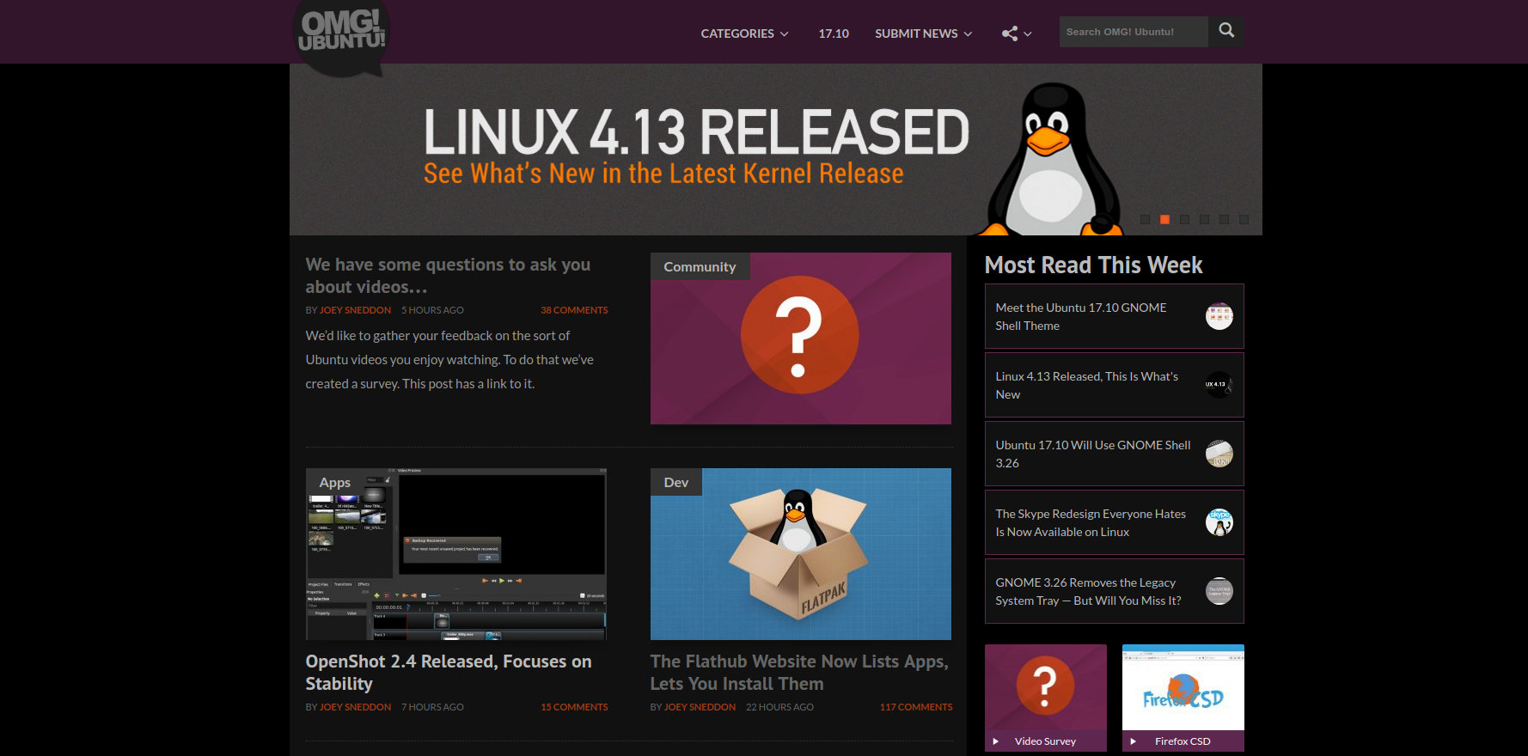Expand the Submit News dropdown
This screenshot has height=756, width=1528.
click(x=924, y=34)
